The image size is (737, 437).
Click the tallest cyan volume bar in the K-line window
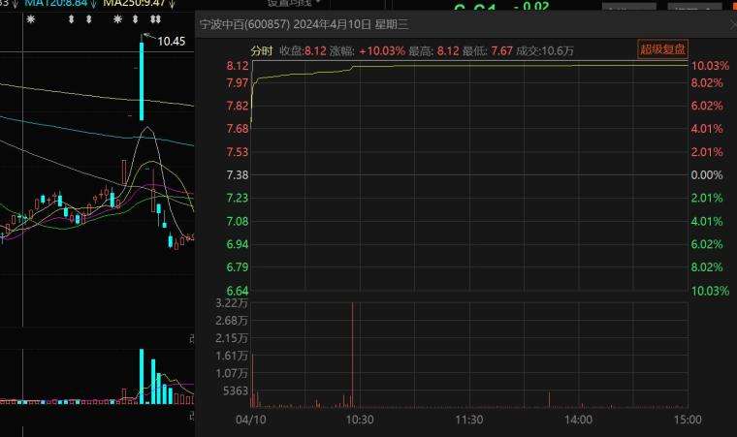142,376
